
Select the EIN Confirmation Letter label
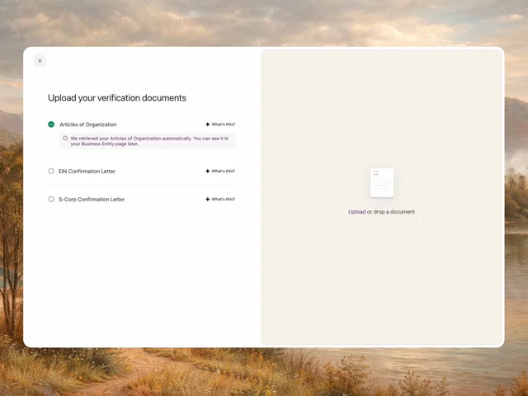click(x=87, y=171)
